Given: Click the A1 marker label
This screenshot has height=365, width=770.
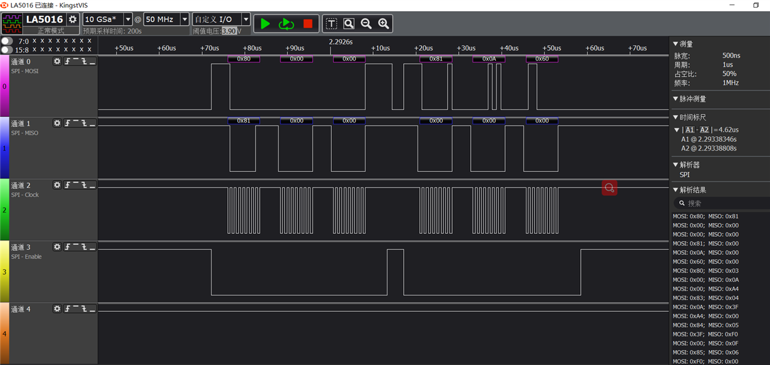Looking at the screenshot, I should click(689, 129).
